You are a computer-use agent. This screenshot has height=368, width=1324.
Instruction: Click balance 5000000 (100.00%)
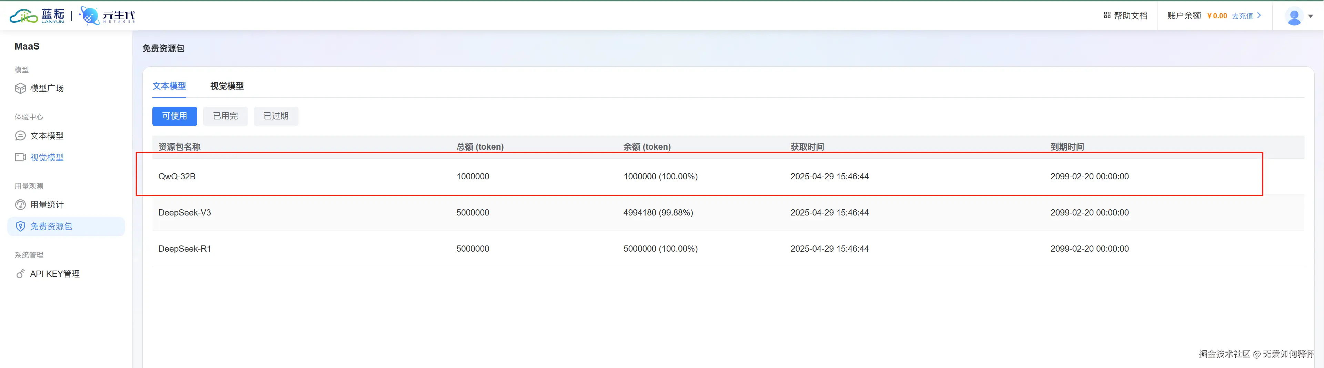click(660, 249)
